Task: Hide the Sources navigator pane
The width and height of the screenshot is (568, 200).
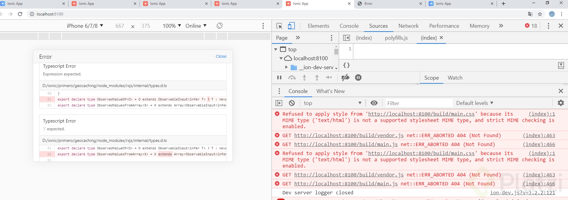Action: [346, 38]
